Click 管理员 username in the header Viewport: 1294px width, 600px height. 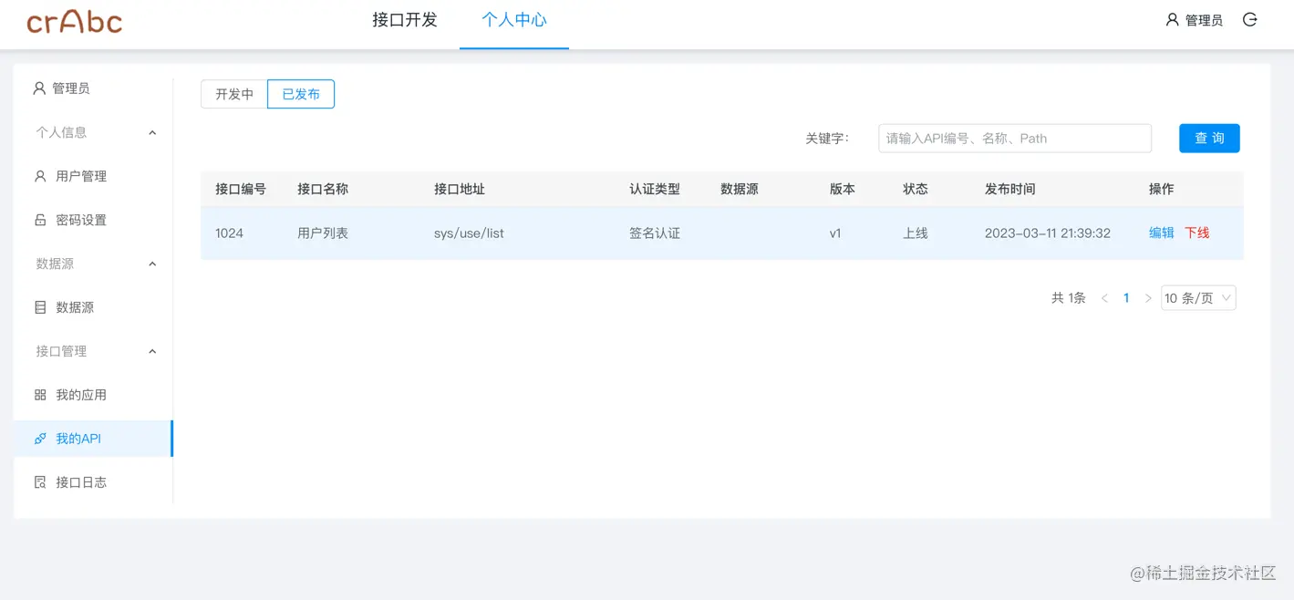click(x=1204, y=20)
